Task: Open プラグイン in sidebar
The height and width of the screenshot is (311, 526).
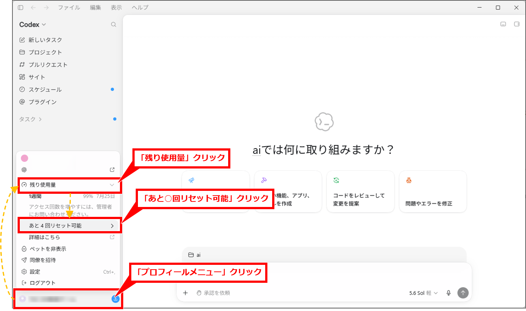Action: [x=67, y=102]
